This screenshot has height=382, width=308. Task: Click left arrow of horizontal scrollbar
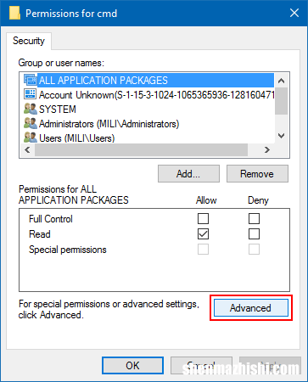pyautogui.click(x=27, y=149)
